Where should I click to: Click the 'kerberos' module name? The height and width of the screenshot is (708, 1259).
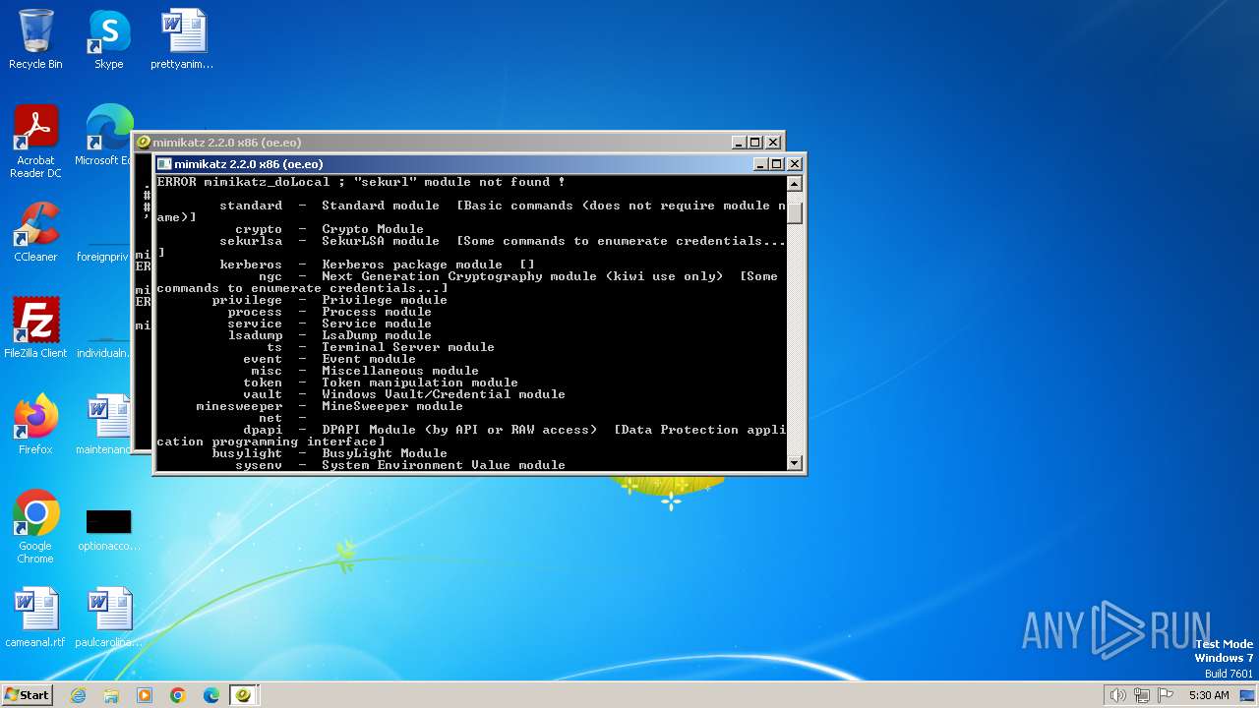[x=251, y=265]
